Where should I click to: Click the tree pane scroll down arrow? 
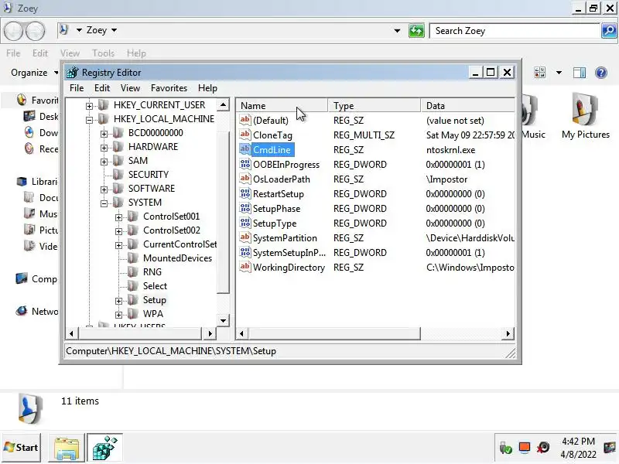pos(223,320)
